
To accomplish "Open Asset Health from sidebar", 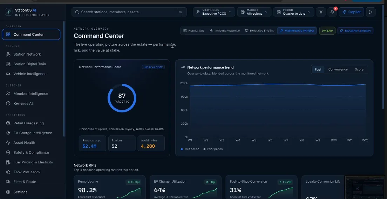I will coord(24,143).
